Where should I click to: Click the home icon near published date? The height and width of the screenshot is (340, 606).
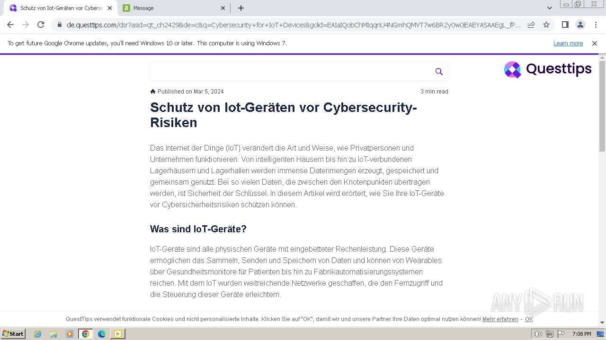[x=153, y=92]
